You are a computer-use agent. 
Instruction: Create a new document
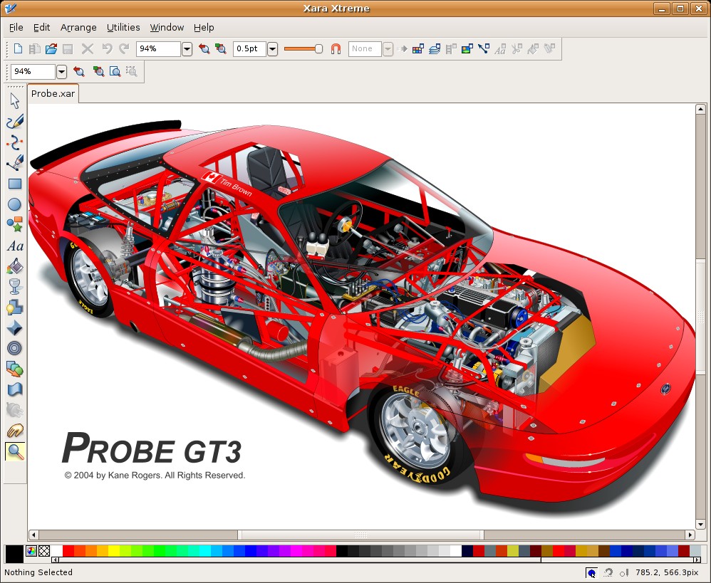[18, 48]
